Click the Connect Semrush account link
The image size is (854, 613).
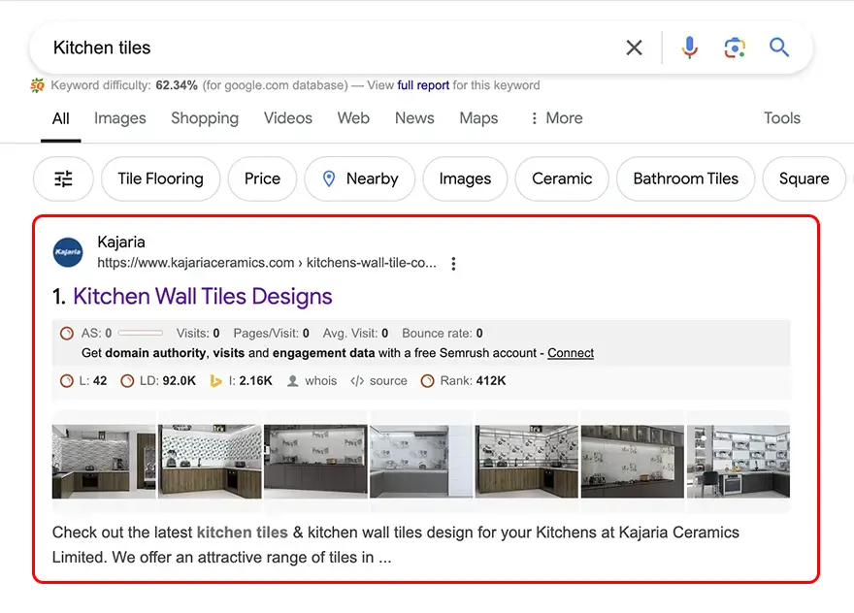click(x=571, y=353)
